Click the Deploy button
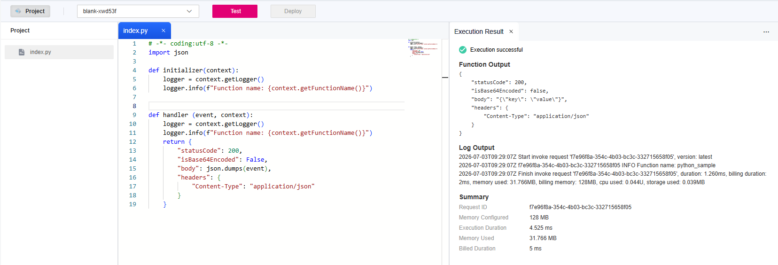The width and height of the screenshot is (778, 265). (293, 11)
